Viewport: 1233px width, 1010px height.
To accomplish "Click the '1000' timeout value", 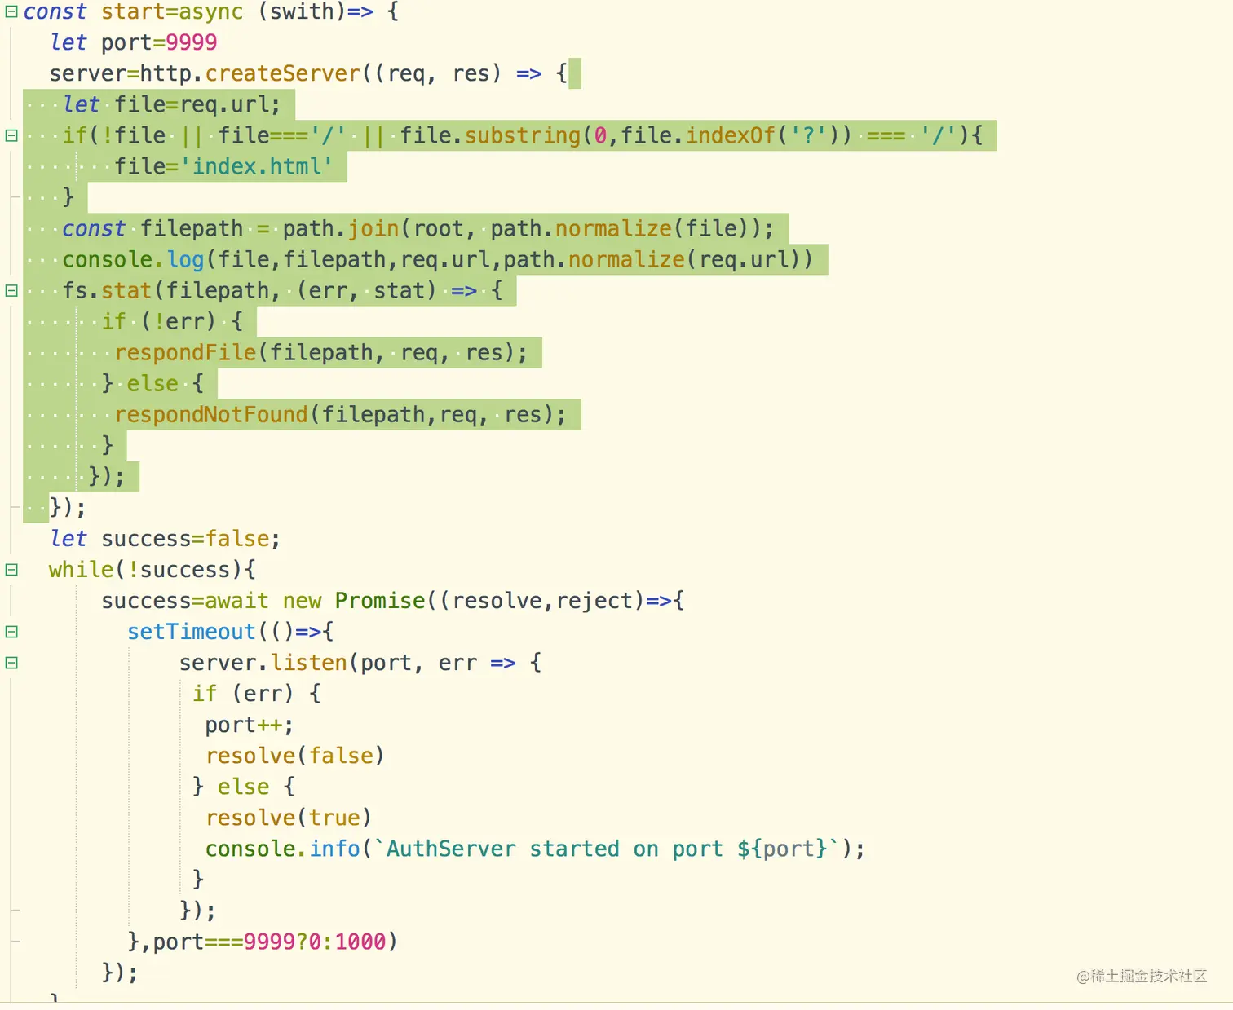I will 360,942.
